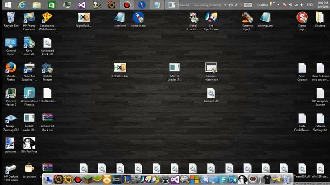The image size is (330, 185).
Task: Launch Mozilla Firefox from the desktop
Action: point(11,72)
